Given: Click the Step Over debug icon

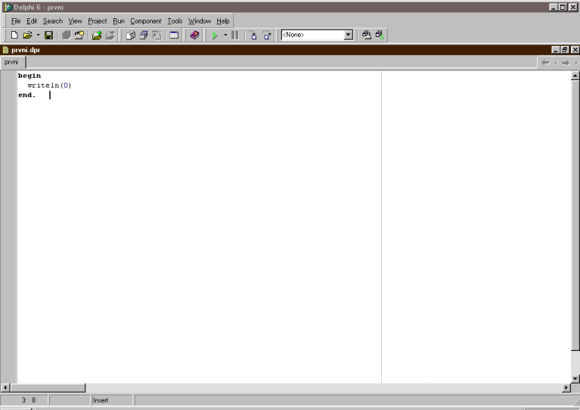Looking at the screenshot, I should (267, 35).
